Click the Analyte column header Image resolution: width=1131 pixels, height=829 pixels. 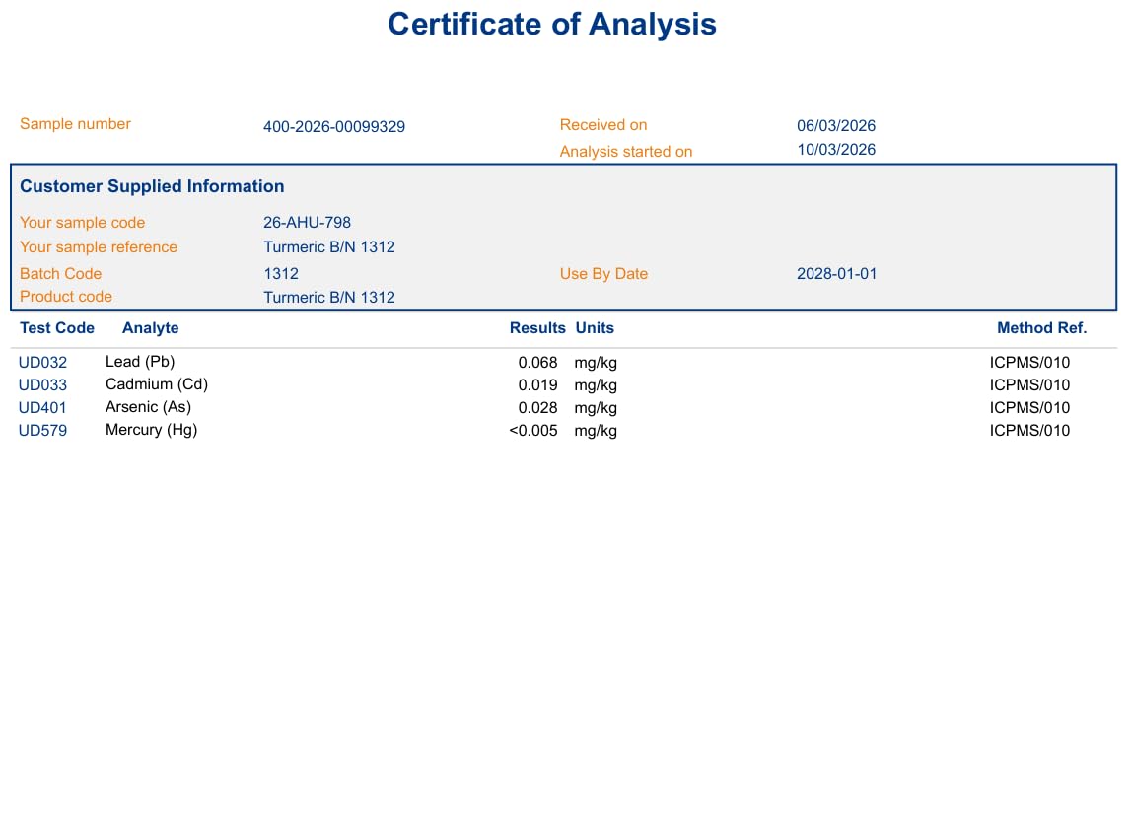(x=150, y=328)
